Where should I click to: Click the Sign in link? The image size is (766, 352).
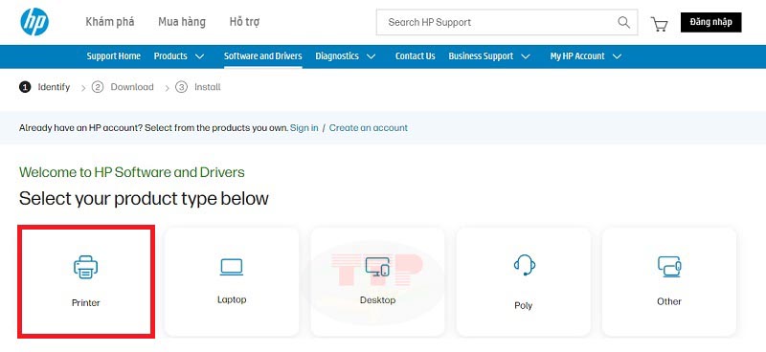click(x=304, y=128)
